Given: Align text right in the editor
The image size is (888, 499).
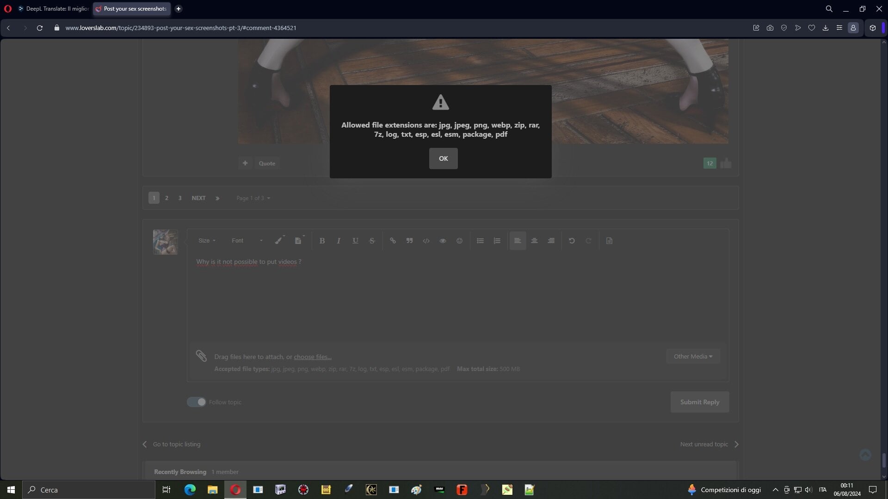Looking at the screenshot, I should [551, 241].
